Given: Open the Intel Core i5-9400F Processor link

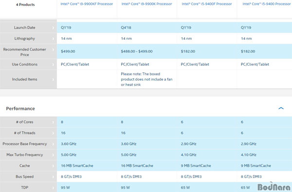Looking at the screenshot, I should [207, 4].
